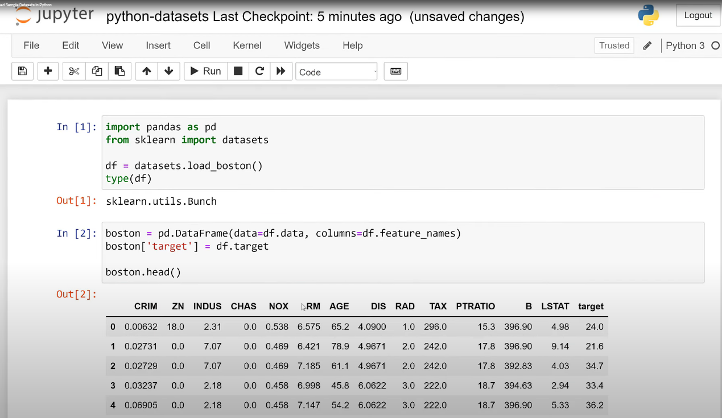Click the NOX column header

pos(279,306)
